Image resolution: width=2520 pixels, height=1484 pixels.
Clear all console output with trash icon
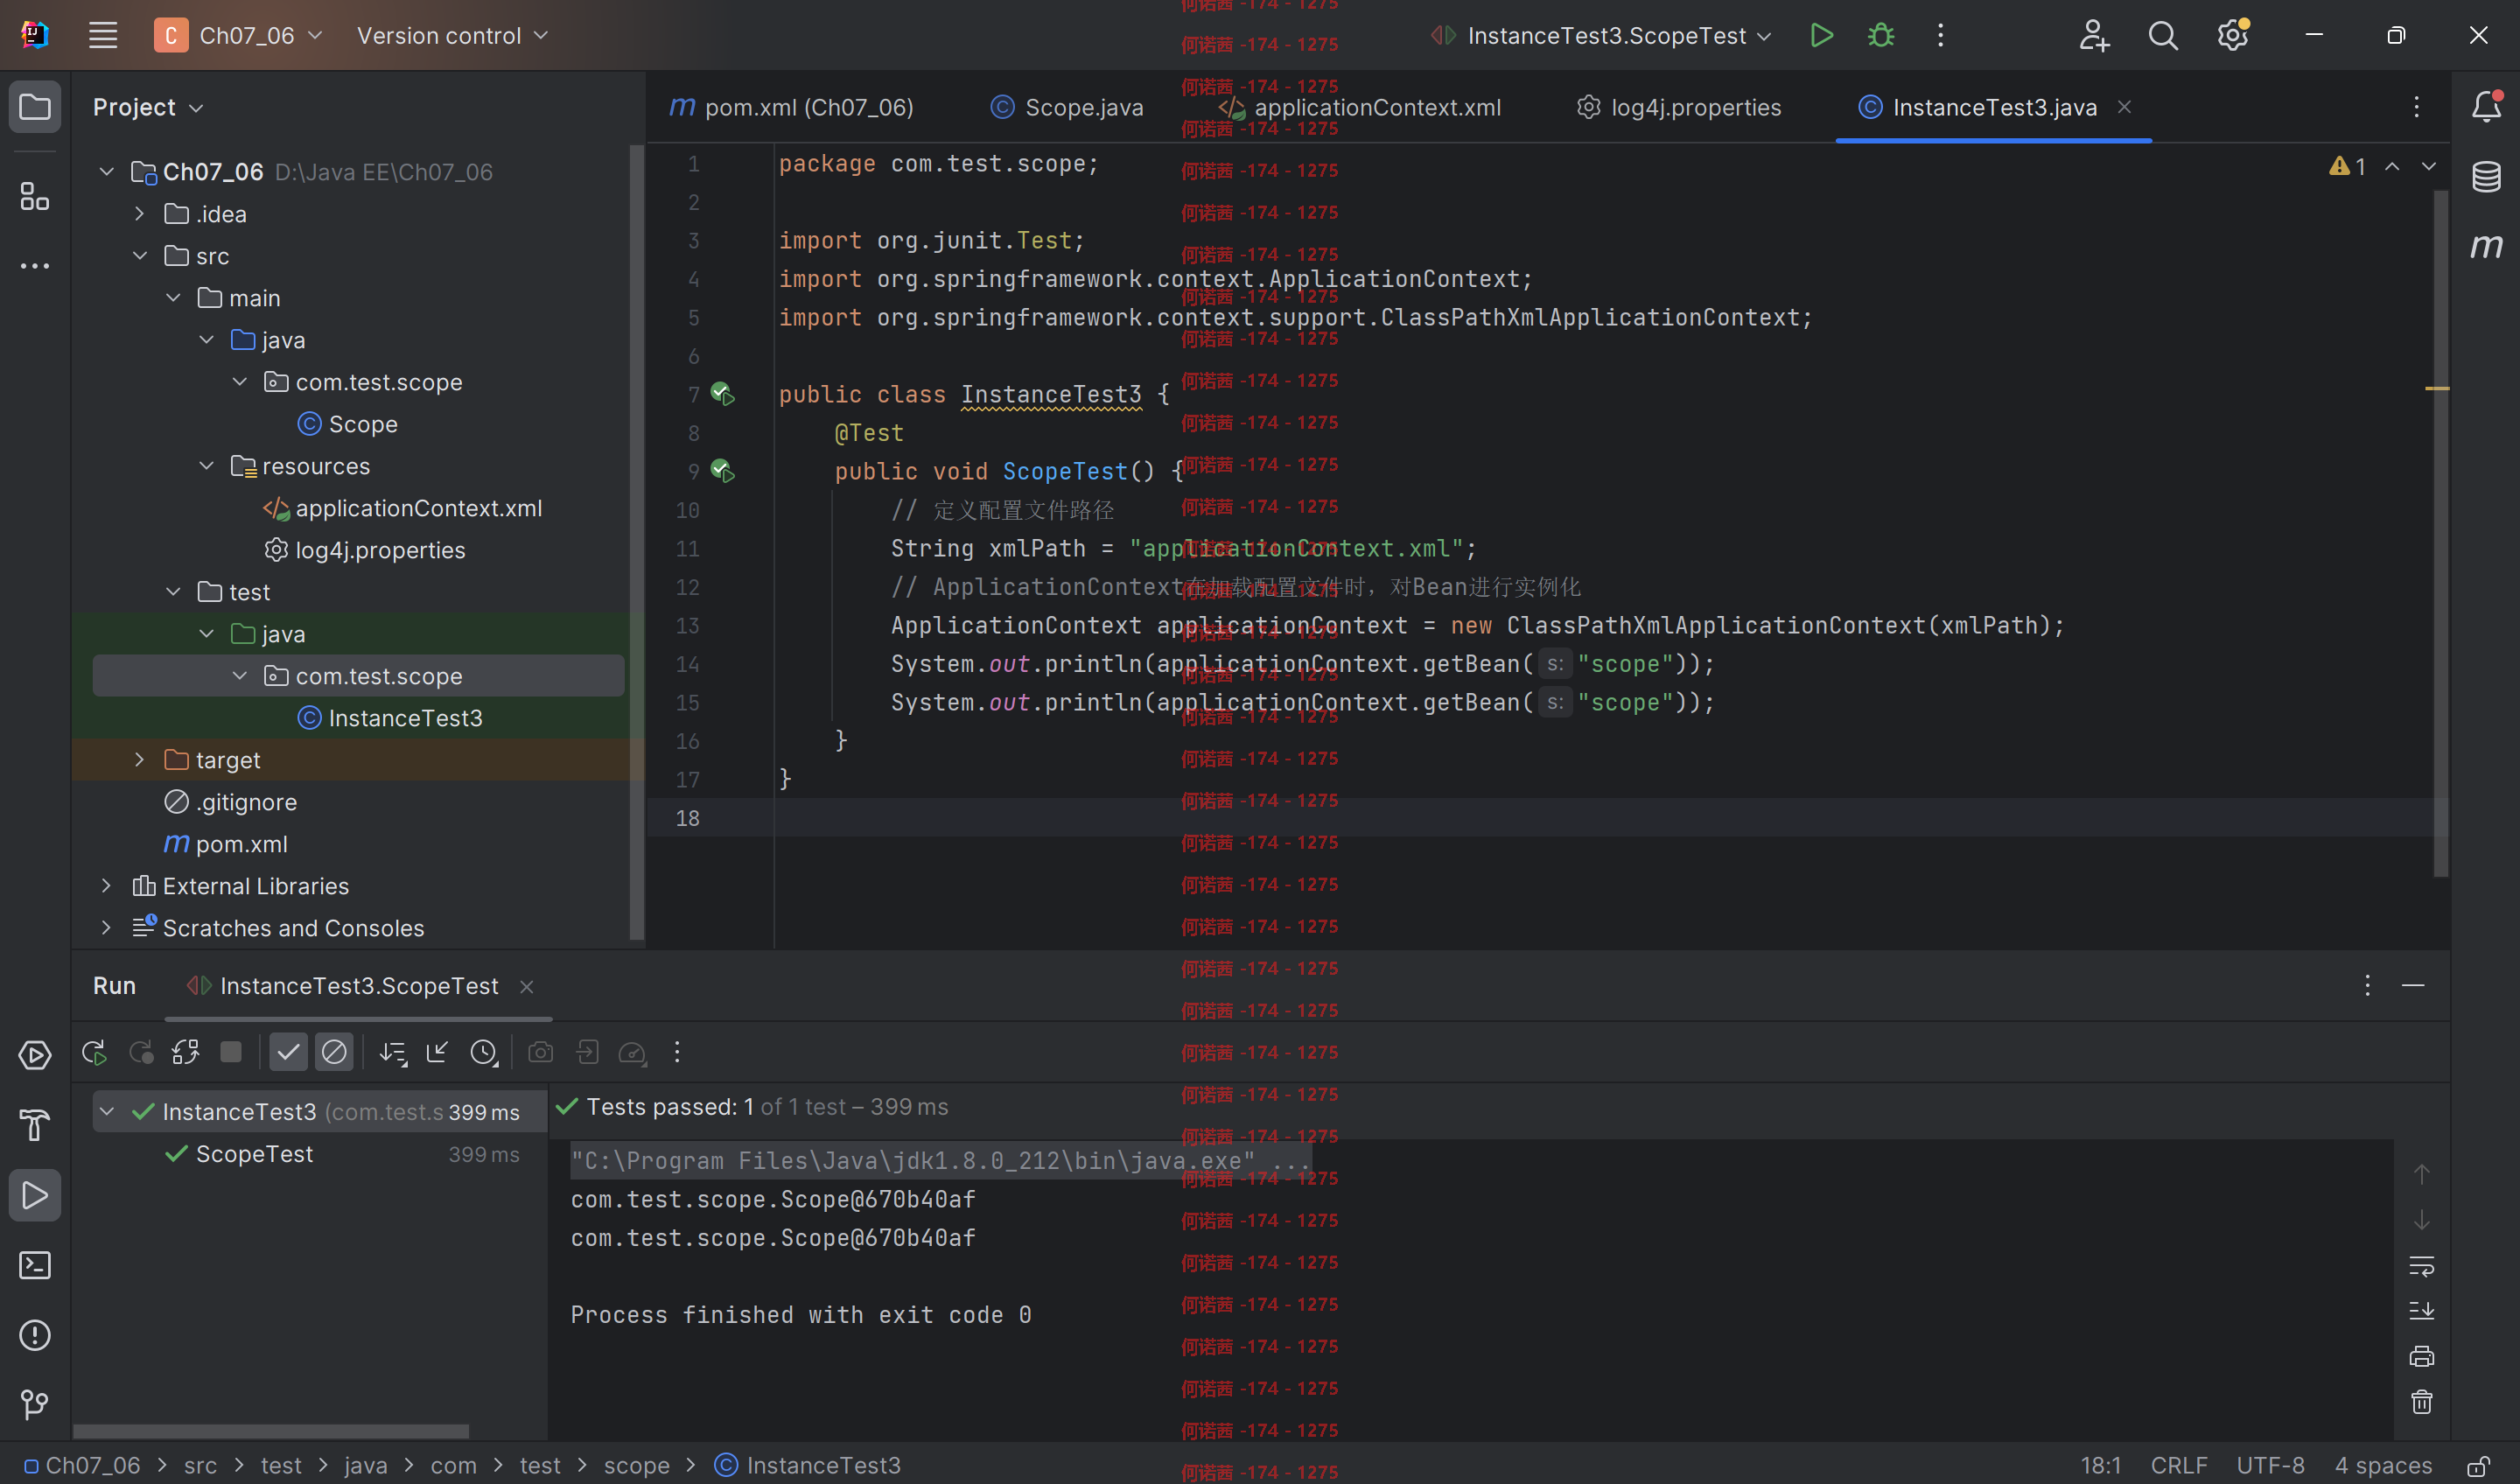2421,1402
